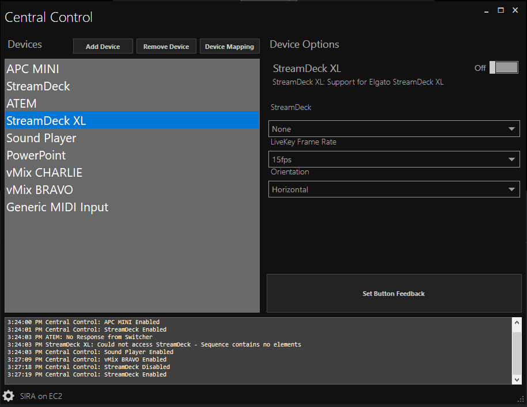Click the log line 'StreamDeck Disabled'

(89, 367)
